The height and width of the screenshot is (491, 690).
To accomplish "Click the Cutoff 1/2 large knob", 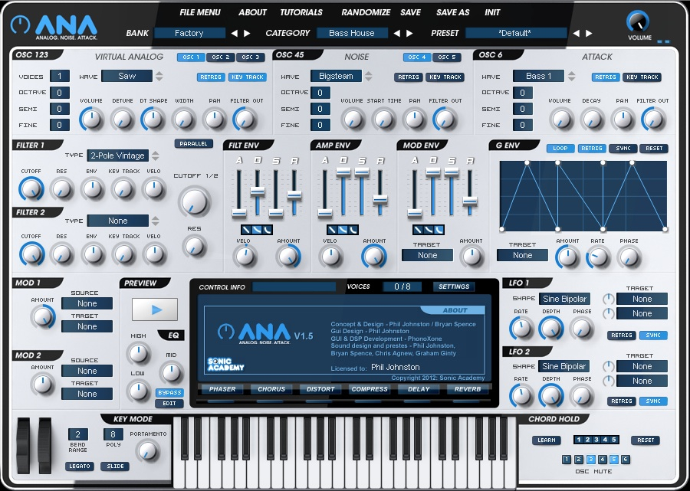I will coord(194,201).
